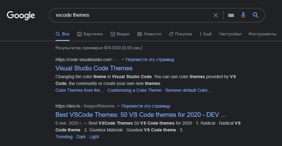Click the Покупки tab tag icon
This screenshot has width=282, height=146.
(171, 34)
